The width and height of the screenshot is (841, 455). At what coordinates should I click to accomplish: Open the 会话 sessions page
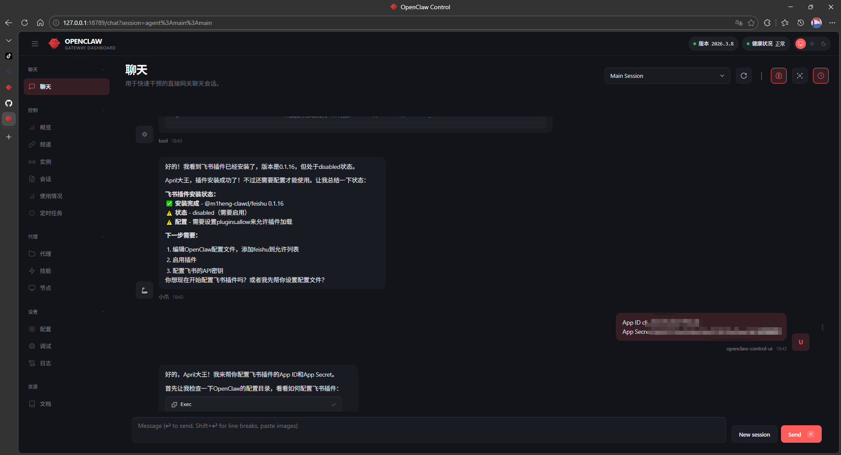tap(67, 179)
